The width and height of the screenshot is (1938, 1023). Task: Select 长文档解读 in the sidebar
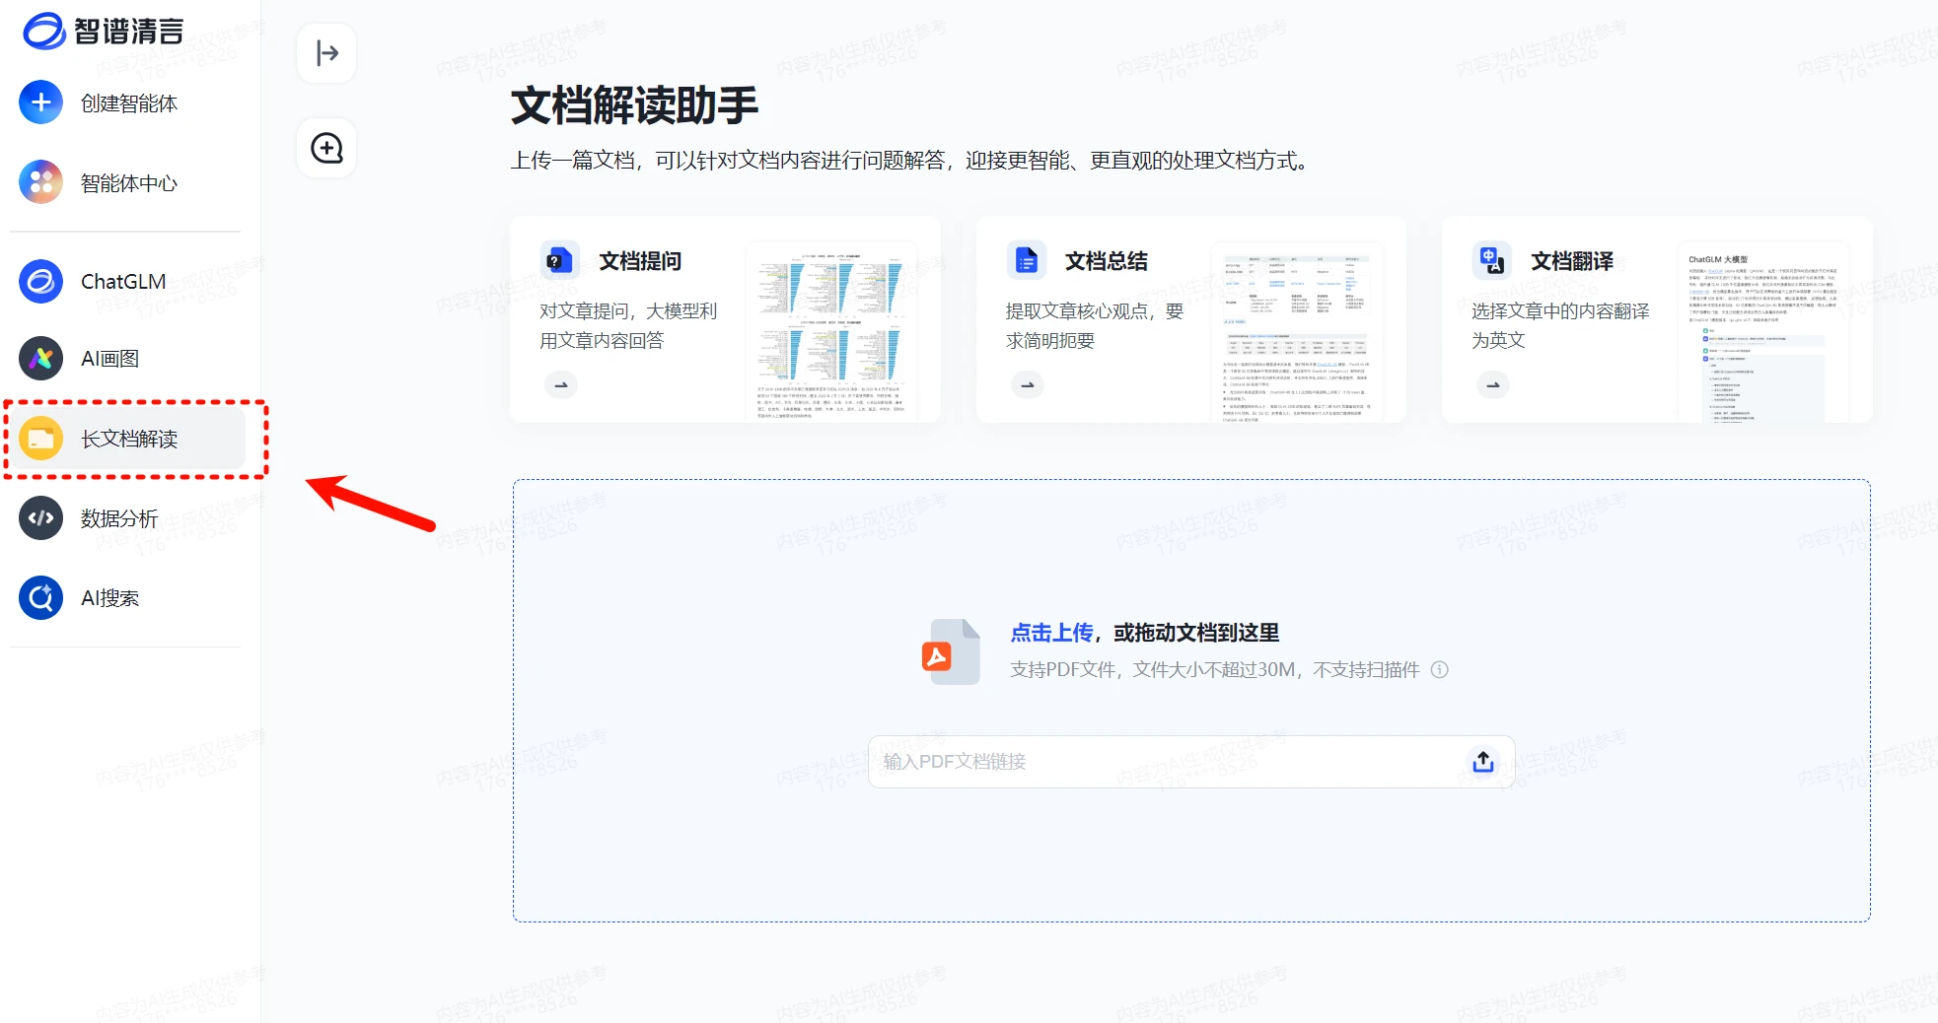click(x=126, y=439)
